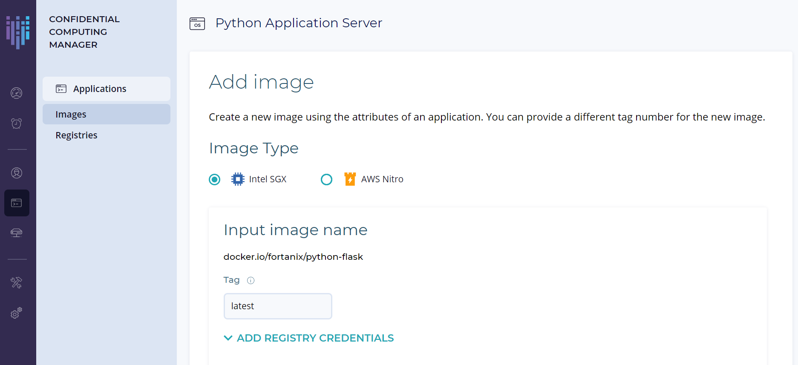Open the dashboard gauge icon in sidebar
The image size is (798, 365).
click(16, 93)
